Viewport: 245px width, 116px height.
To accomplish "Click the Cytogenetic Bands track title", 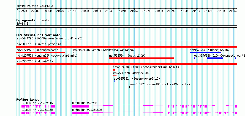I will [33, 20].
